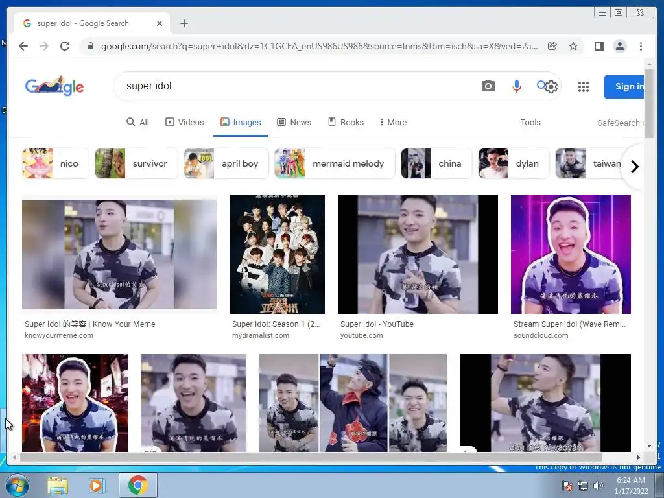Open image with dōu méi nǐ yǎoyǎn subtitle
Image resolution: width=664 pixels, height=498 pixels.
(545, 403)
